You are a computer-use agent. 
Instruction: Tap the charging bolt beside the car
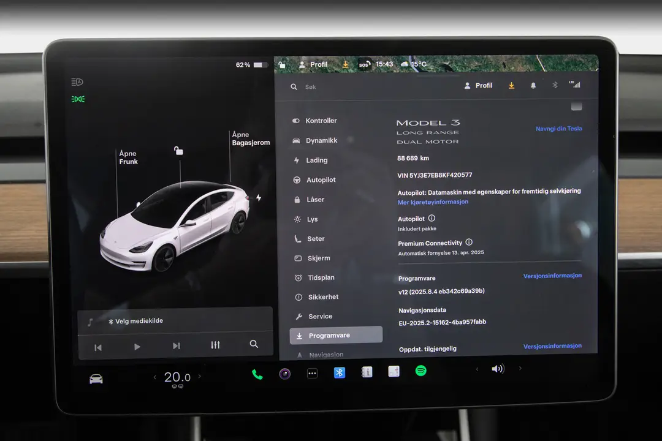coord(259,198)
